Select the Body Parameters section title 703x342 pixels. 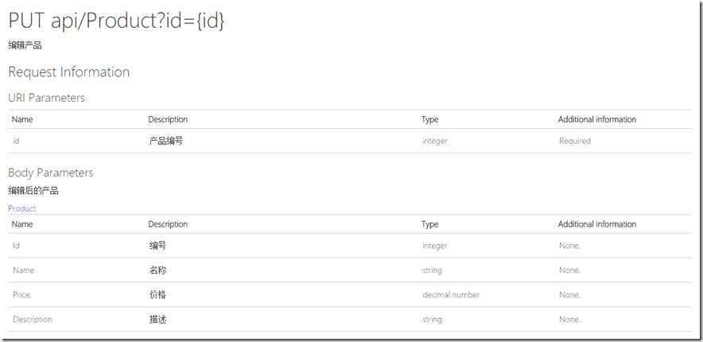(50, 173)
